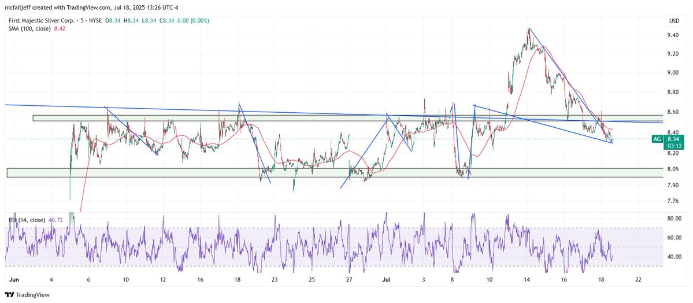Click the 9.40 price axis label
Viewport: 693px width, 303px height.
point(673,35)
